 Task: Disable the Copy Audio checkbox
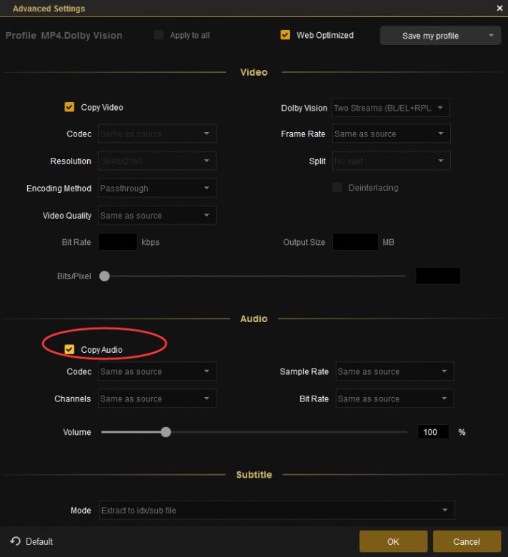(69, 349)
